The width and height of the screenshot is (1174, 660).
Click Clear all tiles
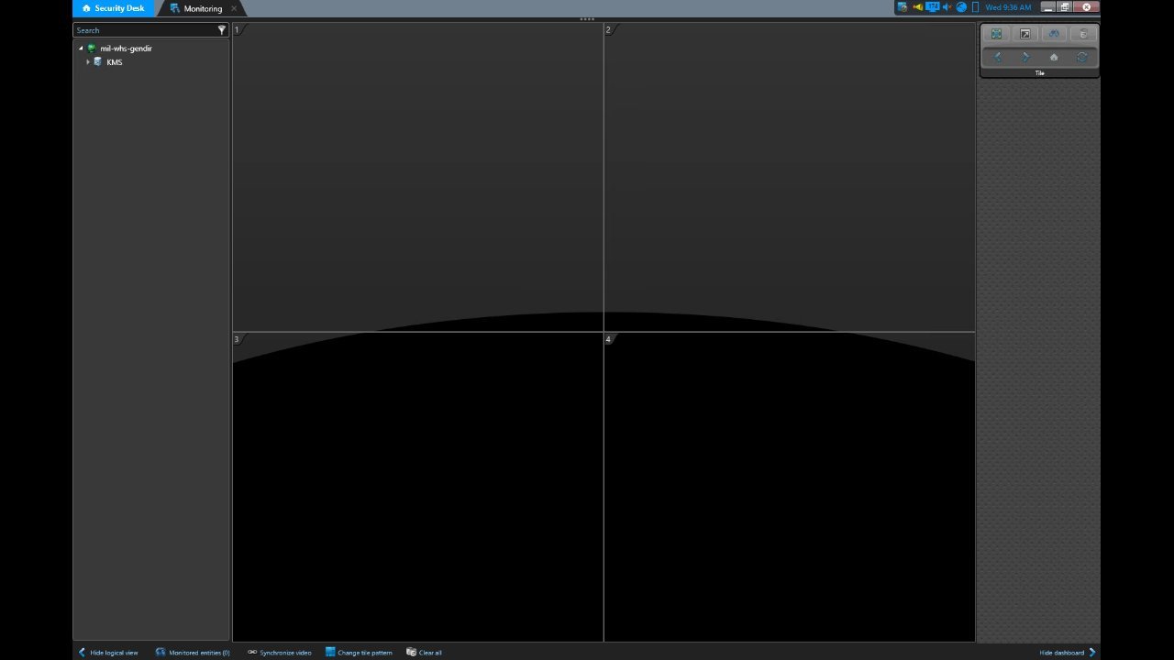coord(425,653)
